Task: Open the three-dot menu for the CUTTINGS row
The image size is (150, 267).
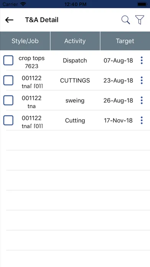Action: (x=142, y=81)
